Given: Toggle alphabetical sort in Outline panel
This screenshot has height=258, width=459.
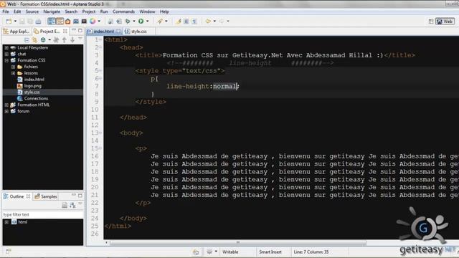Looking at the screenshot, I should tap(72, 206).
